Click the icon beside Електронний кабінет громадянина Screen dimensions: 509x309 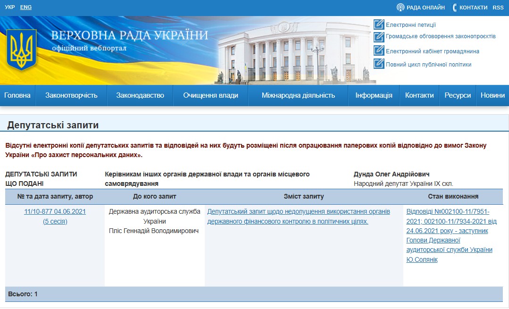[379, 50]
